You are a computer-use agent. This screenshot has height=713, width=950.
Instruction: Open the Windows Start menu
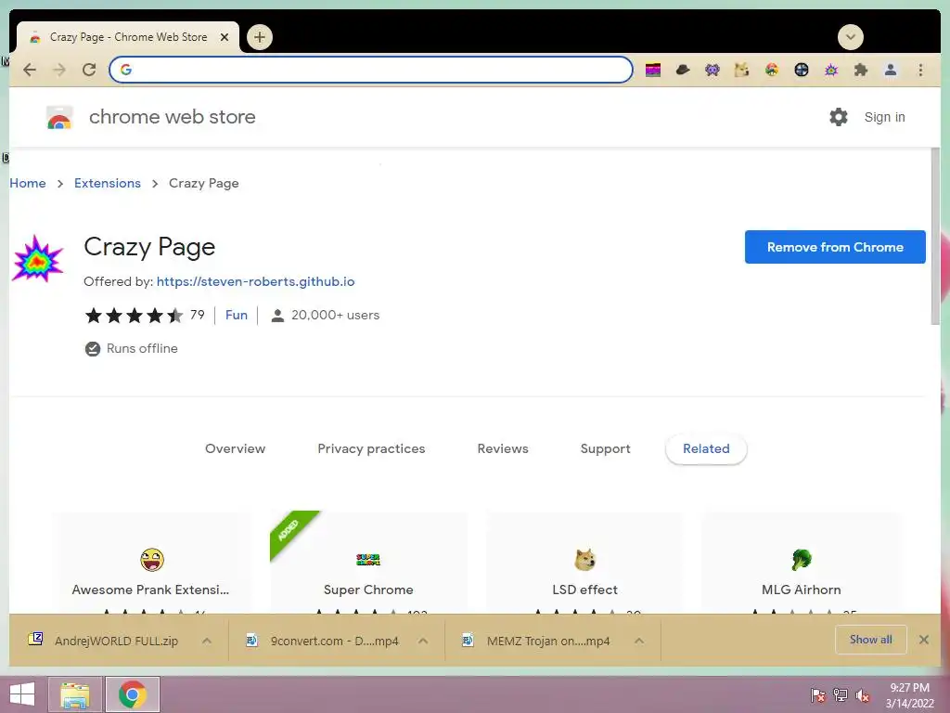pyautogui.click(x=22, y=694)
